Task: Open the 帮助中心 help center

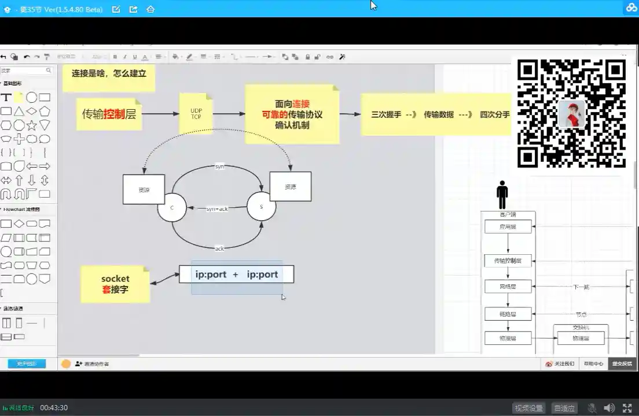Action: pyautogui.click(x=593, y=364)
